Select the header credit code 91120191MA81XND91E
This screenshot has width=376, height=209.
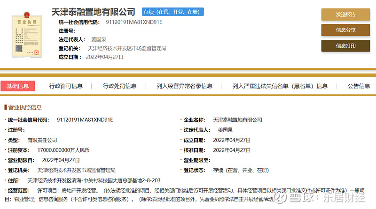coord(134,22)
